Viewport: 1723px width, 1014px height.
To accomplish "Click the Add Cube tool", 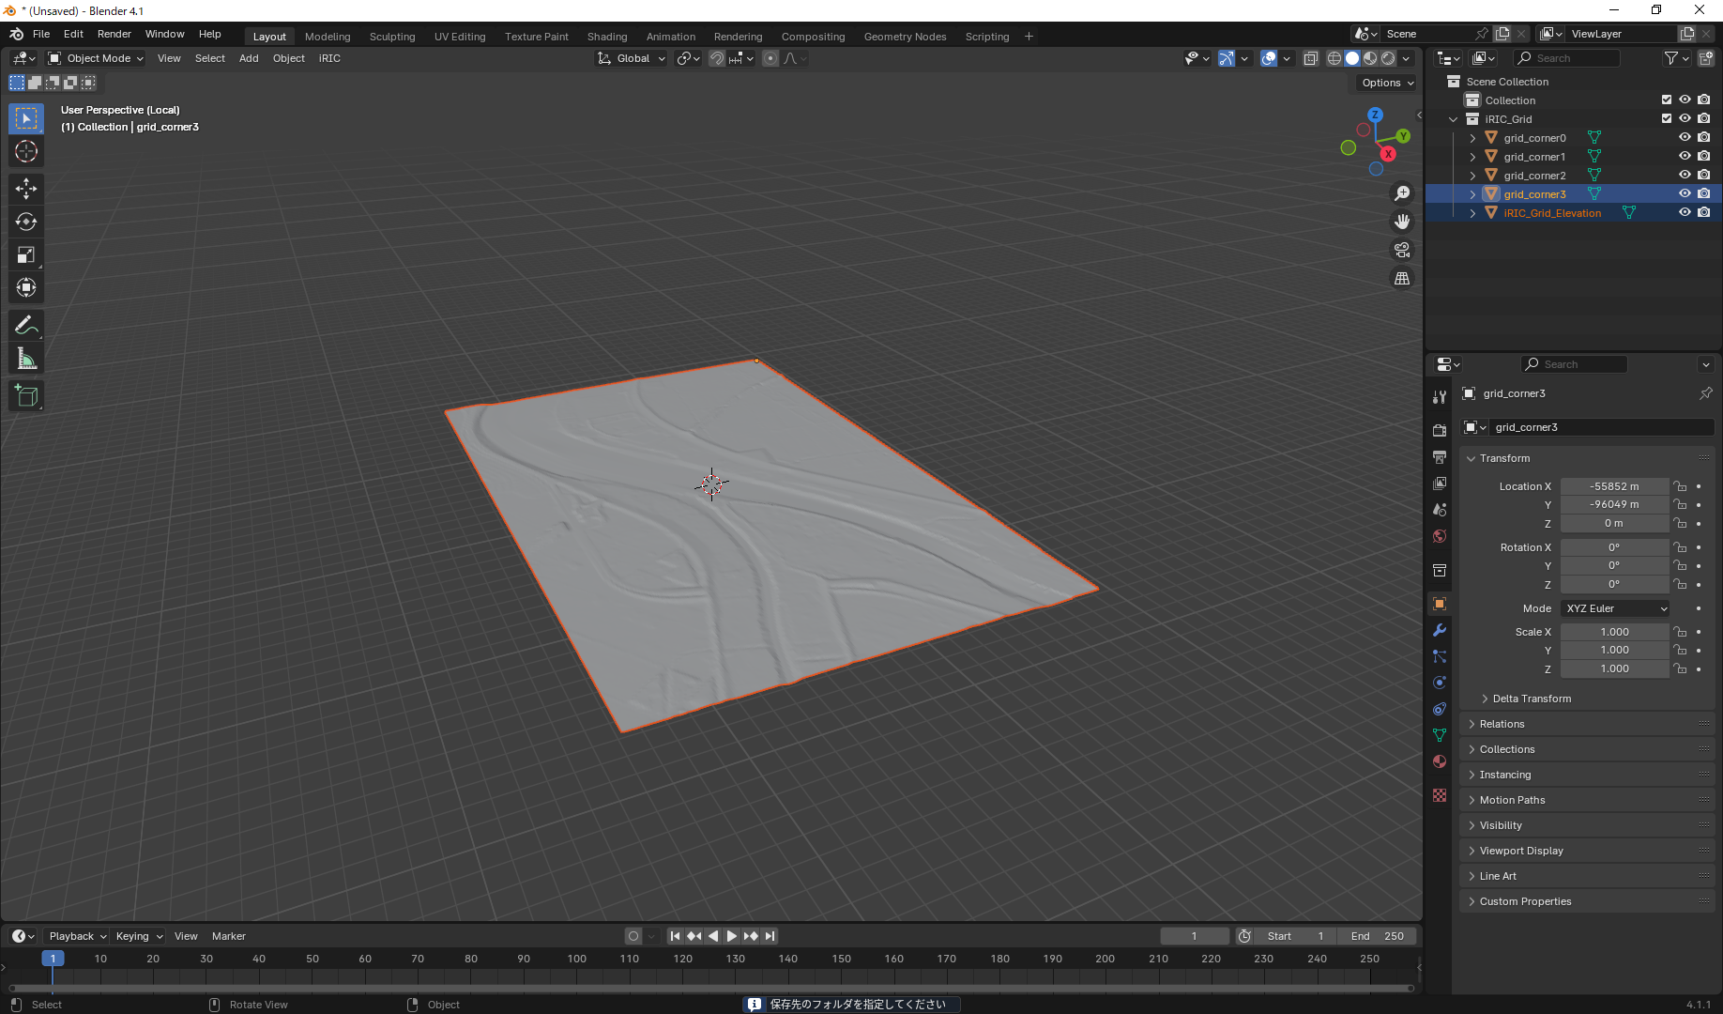I will point(26,396).
